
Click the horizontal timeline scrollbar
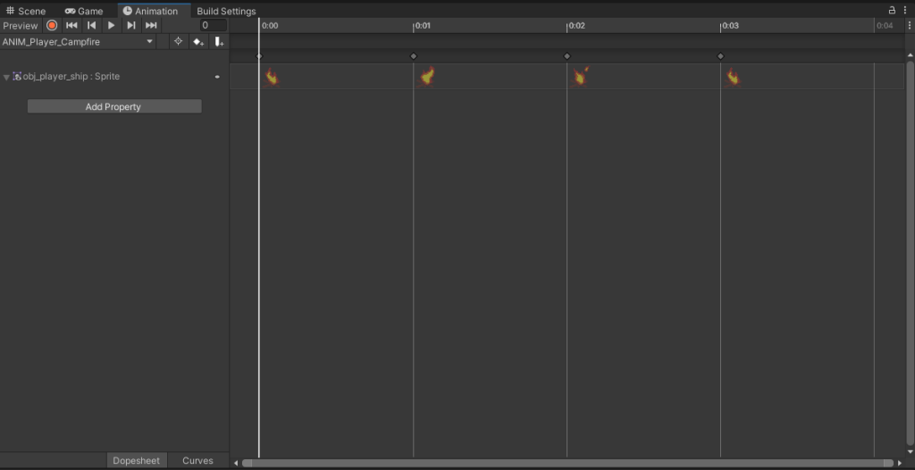coord(567,463)
